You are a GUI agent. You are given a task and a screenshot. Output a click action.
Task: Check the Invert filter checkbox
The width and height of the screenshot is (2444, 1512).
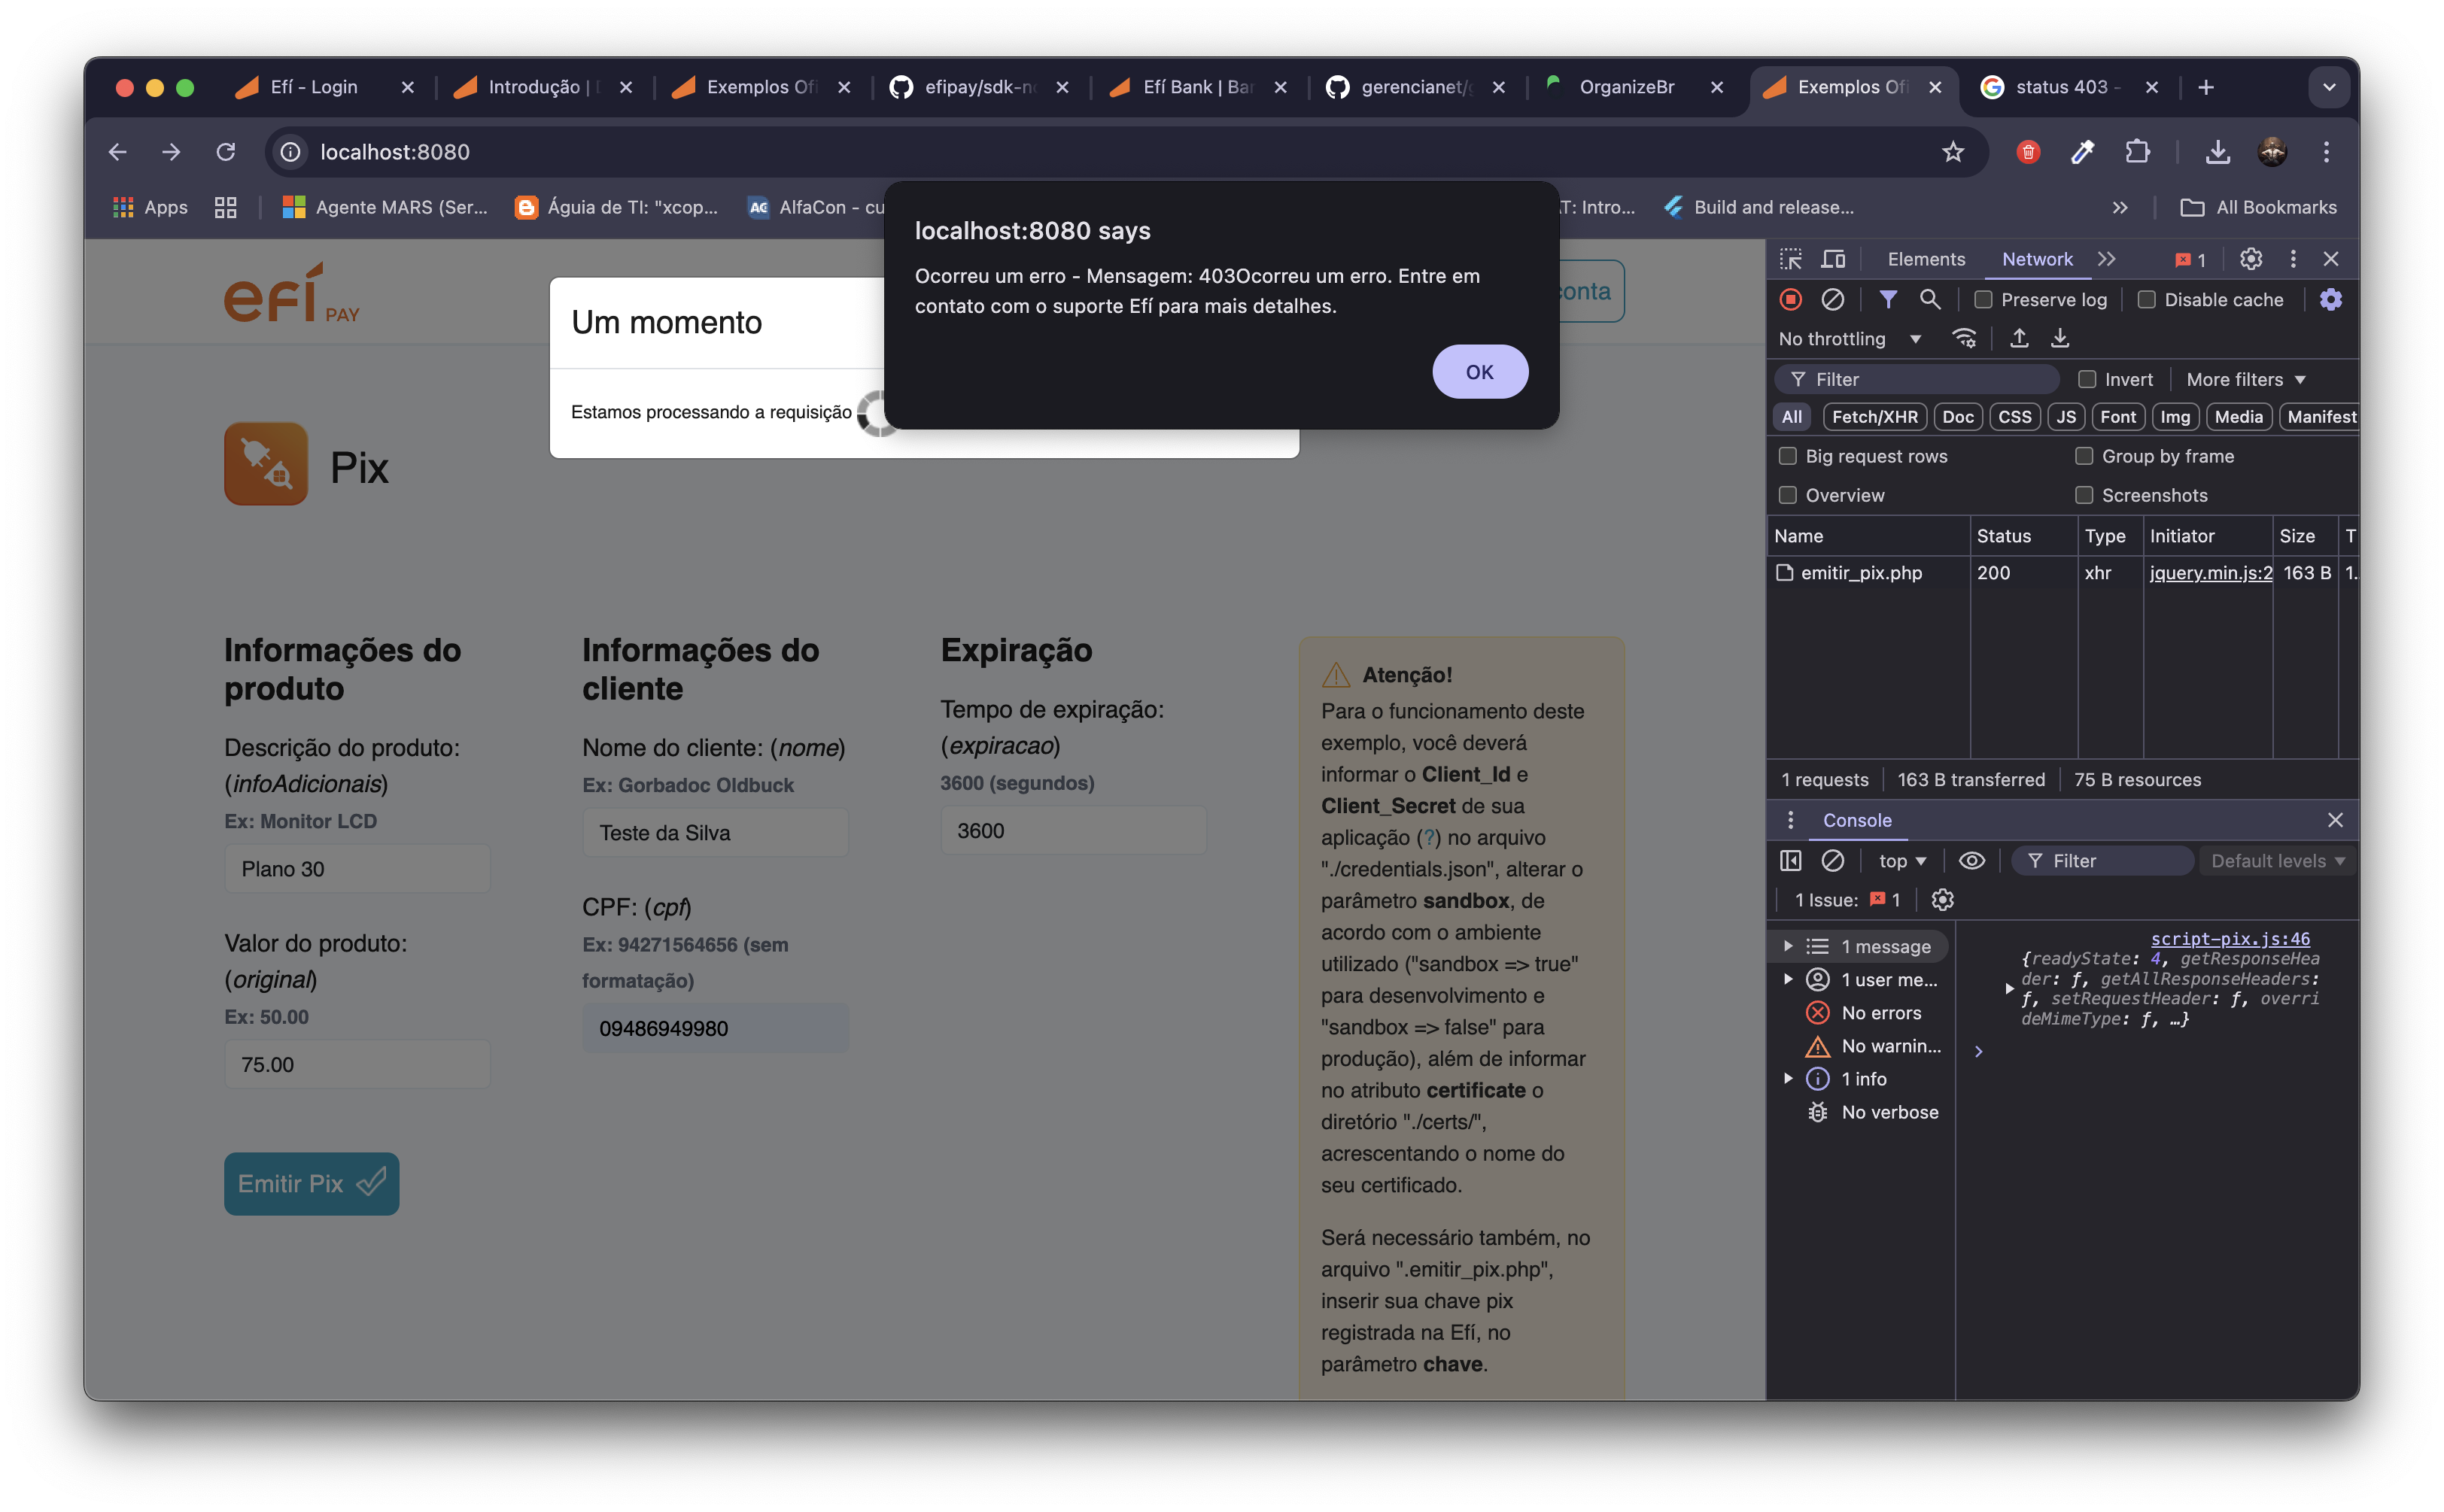(x=2087, y=379)
